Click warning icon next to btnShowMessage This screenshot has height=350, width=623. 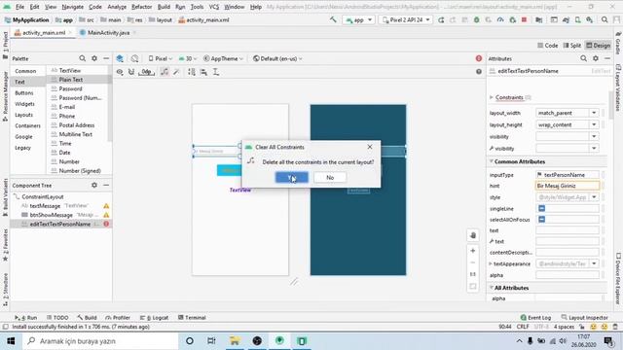(106, 215)
